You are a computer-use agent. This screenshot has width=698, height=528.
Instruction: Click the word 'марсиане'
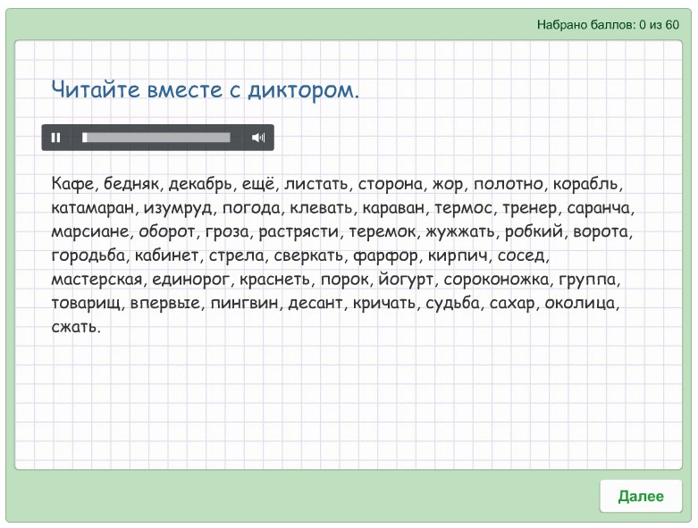[90, 231]
